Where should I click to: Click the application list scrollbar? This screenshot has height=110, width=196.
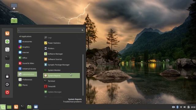[x=83, y=75]
